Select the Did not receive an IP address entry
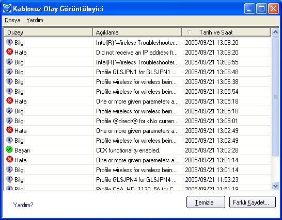282x220 pixels. tap(137, 53)
